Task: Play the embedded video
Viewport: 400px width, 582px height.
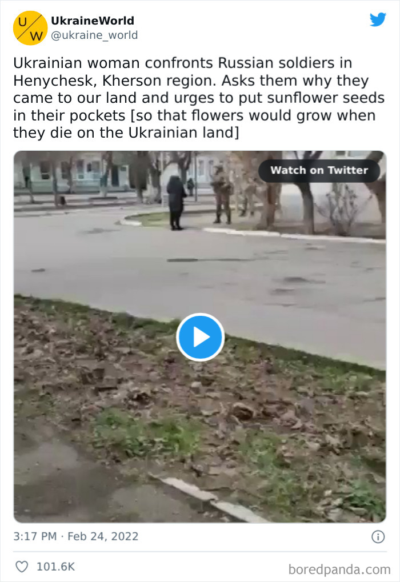Action: click(200, 337)
